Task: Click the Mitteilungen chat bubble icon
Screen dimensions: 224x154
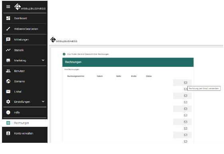Action: point(8,39)
